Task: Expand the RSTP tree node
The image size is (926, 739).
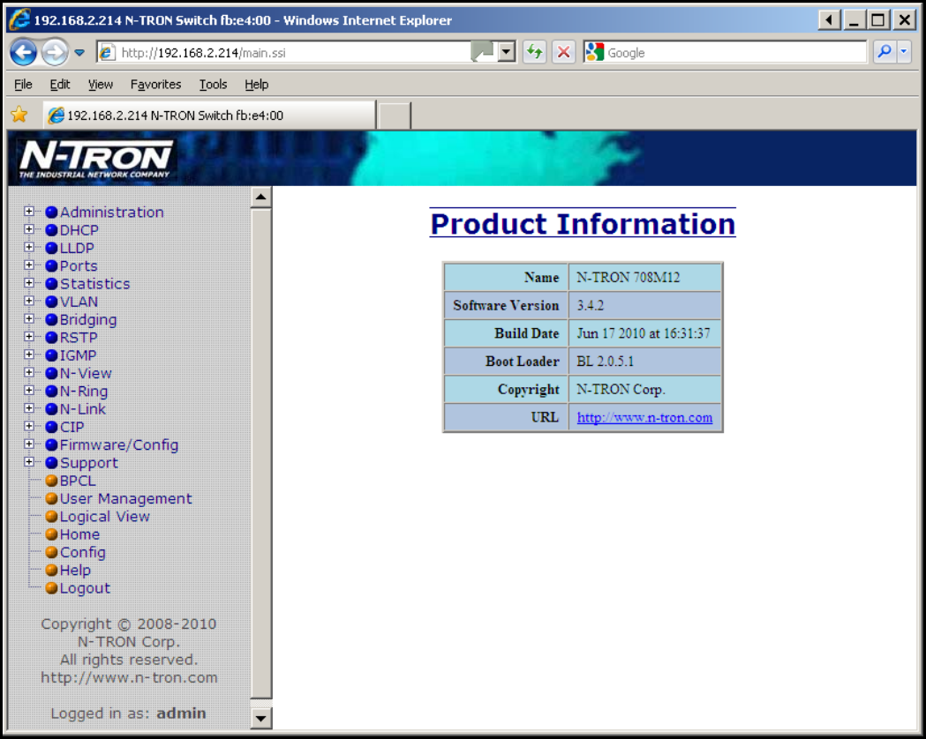Action: (28, 336)
